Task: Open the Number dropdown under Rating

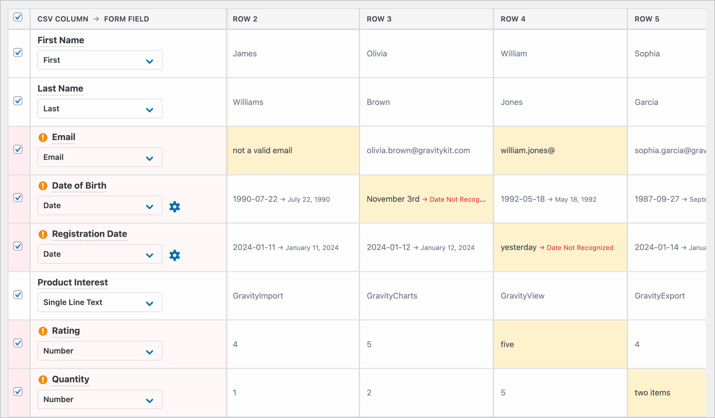Action: 99,351
